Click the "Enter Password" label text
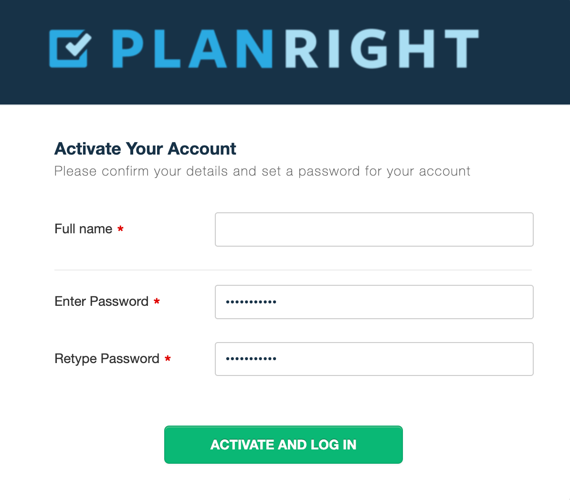Viewport: 570px width, 500px height. (x=102, y=302)
